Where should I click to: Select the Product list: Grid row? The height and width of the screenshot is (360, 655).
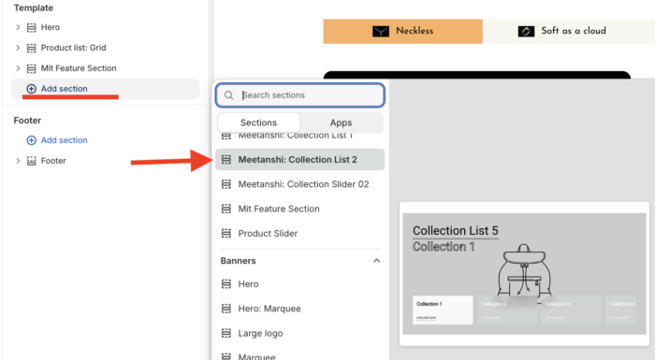tap(105, 48)
